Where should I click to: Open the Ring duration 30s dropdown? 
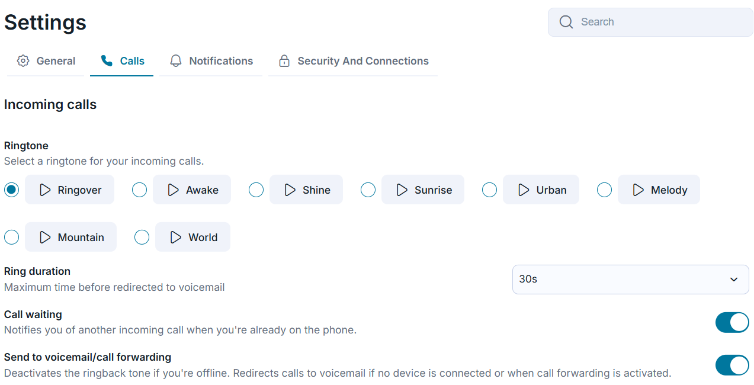click(631, 279)
